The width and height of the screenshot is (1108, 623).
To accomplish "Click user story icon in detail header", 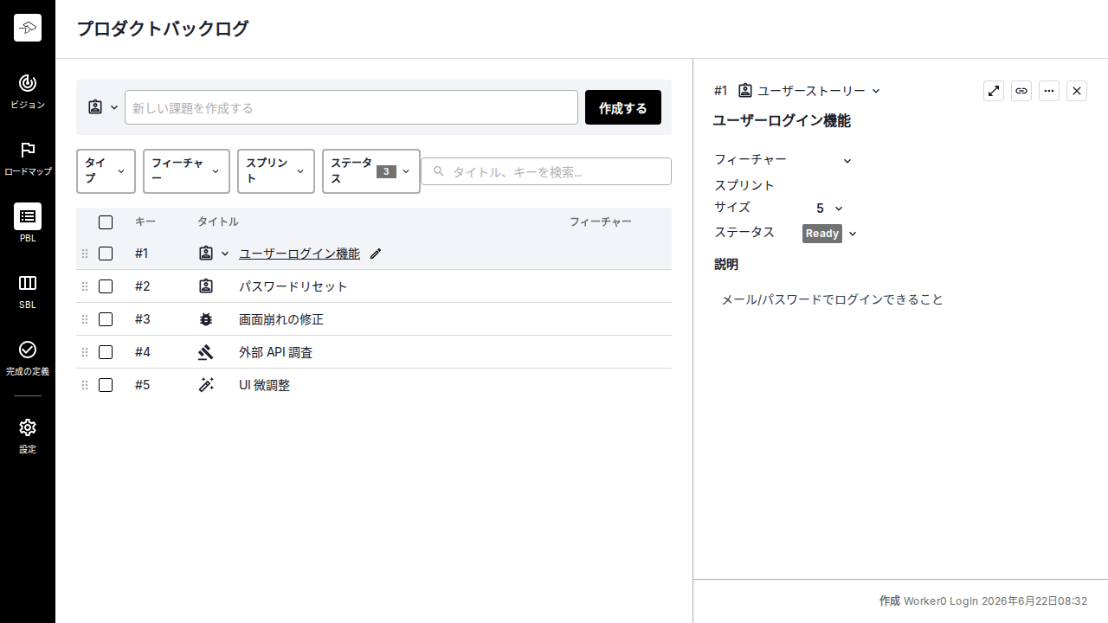I will (x=745, y=91).
